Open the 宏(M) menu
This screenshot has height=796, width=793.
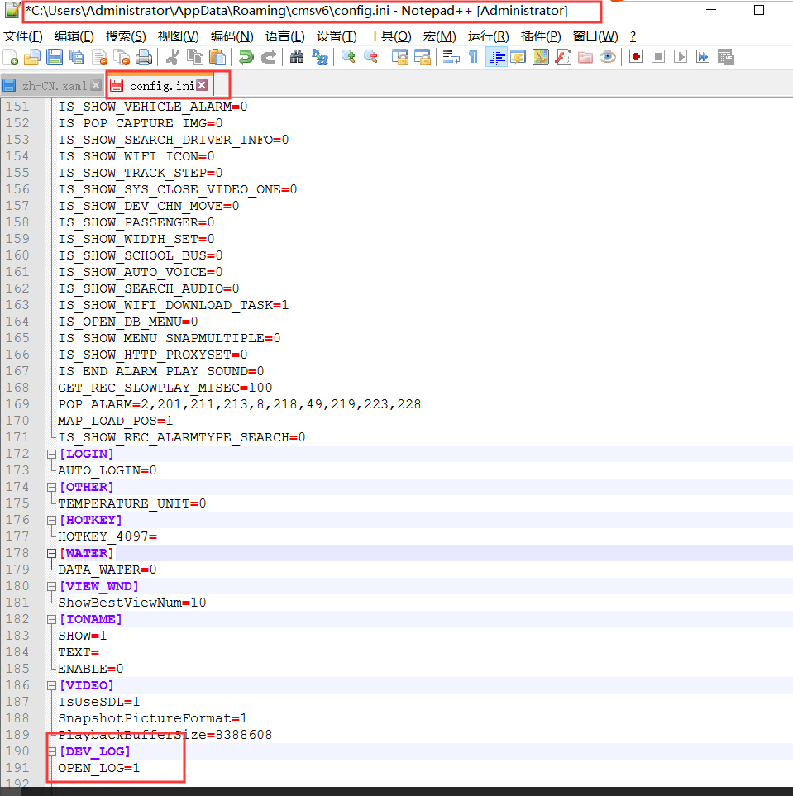pos(439,36)
